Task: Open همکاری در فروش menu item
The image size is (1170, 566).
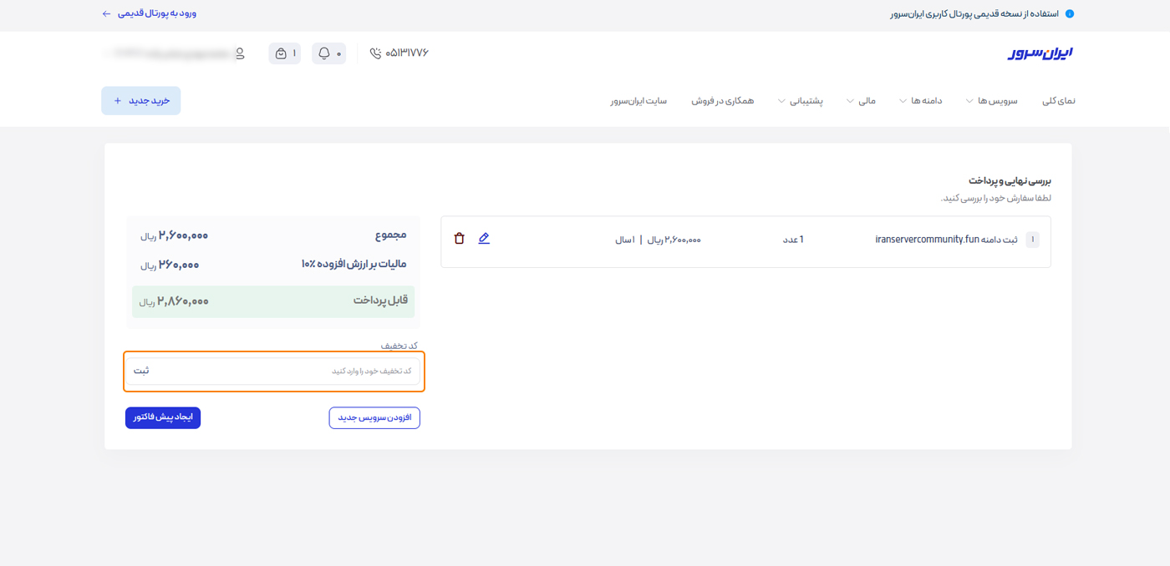Action: click(723, 100)
